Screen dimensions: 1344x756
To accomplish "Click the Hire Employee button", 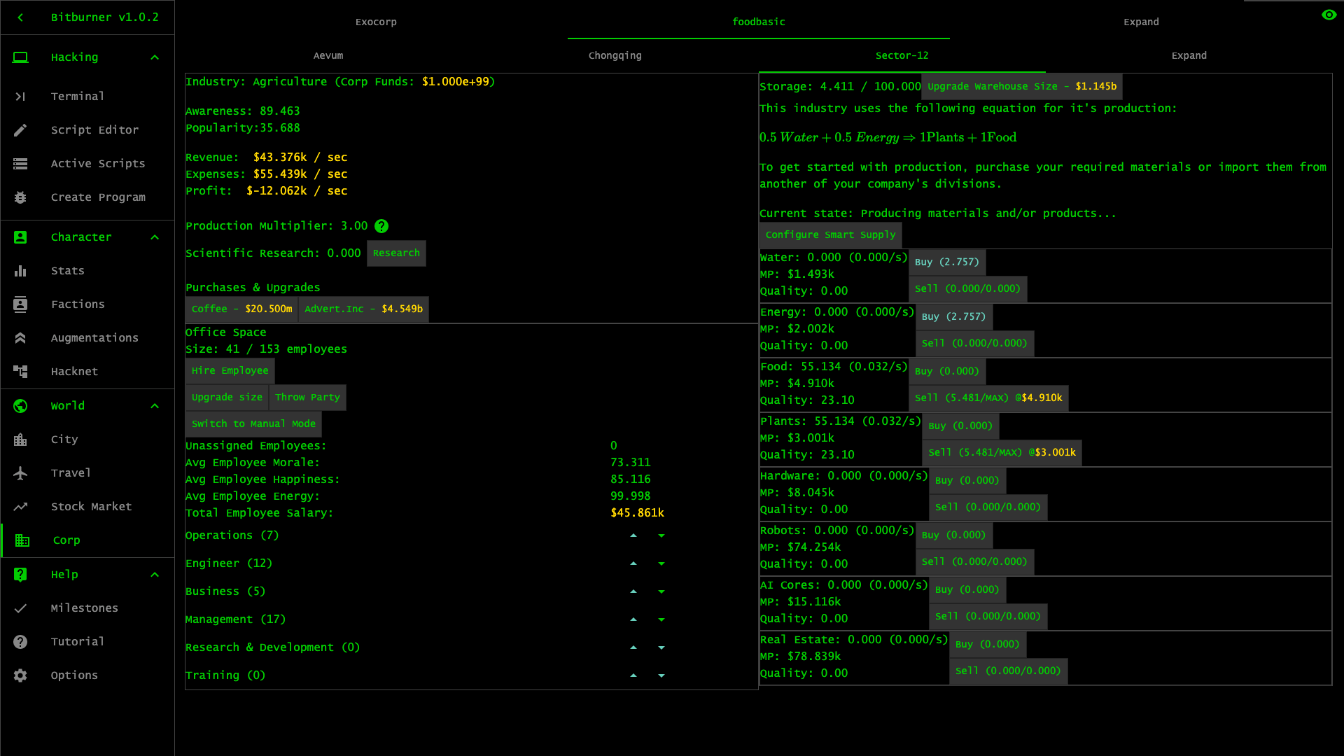I will [x=230, y=371].
